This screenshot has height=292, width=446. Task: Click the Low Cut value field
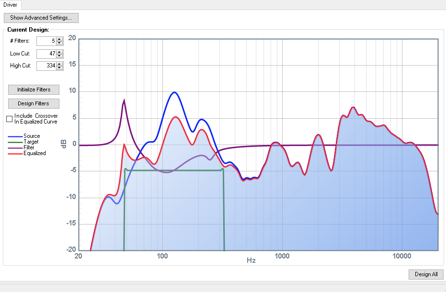click(x=46, y=54)
